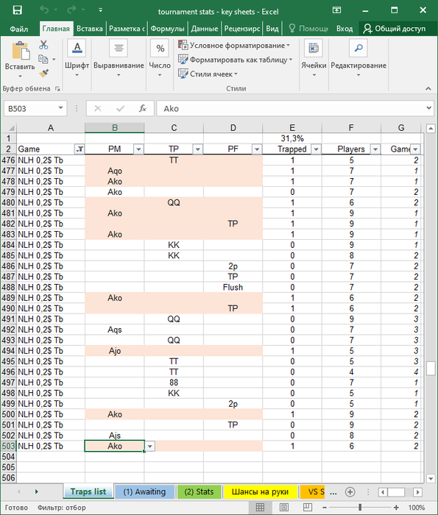
Task: Click the Format Painter brush icon
Action: (43, 74)
